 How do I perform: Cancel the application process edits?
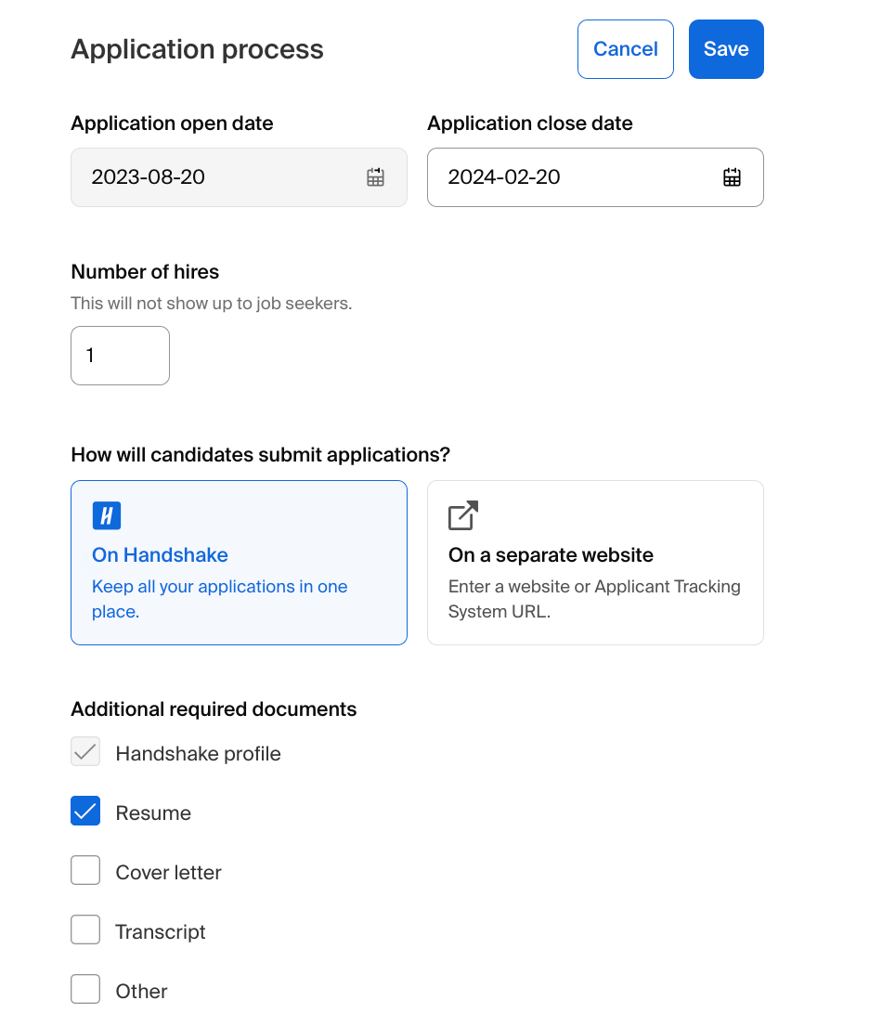(x=625, y=49)
